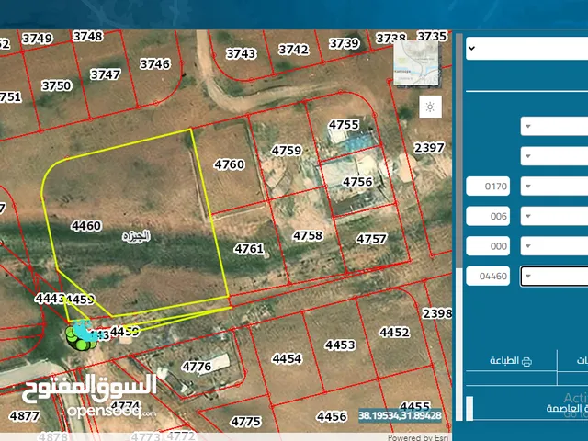This screenshot has height=441, width=588.
Task: Select parcel 4775 on the map
Action: click(x=245, y=422)
